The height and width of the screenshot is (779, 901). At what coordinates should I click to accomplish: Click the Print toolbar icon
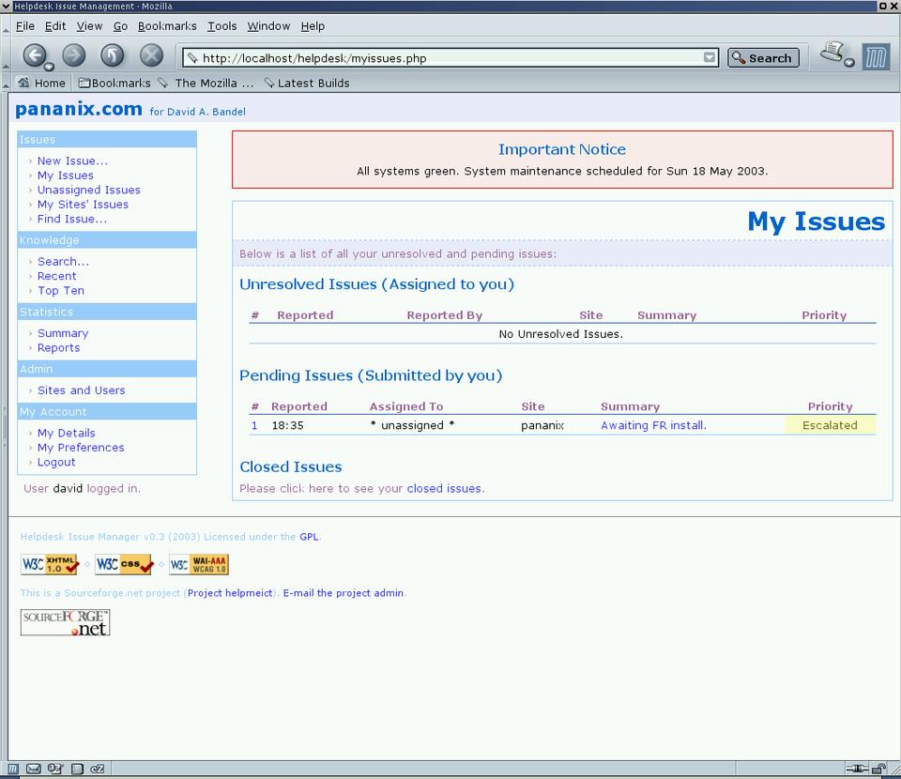832,54
